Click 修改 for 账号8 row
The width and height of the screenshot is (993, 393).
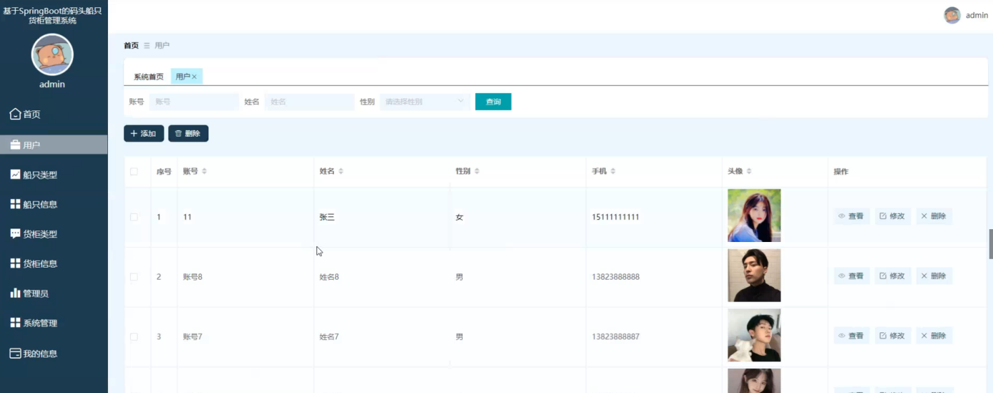pyautogui.click(x=892, y=276)
